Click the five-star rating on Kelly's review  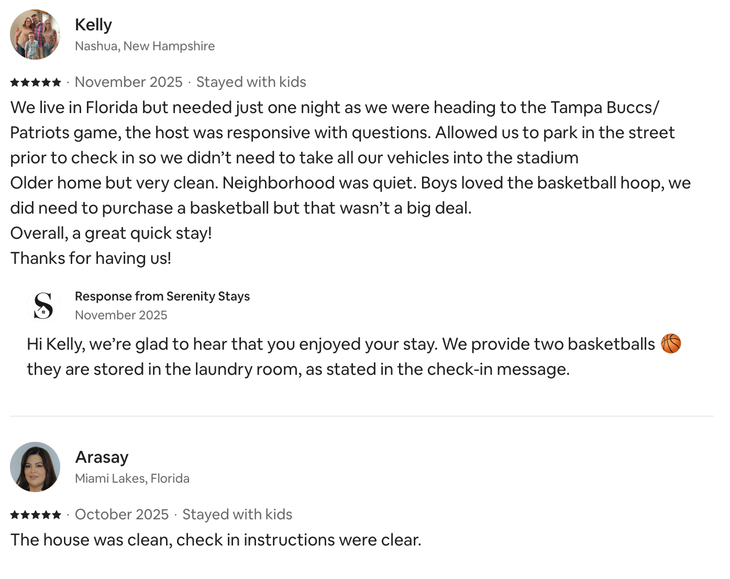(x=36, y=82)
